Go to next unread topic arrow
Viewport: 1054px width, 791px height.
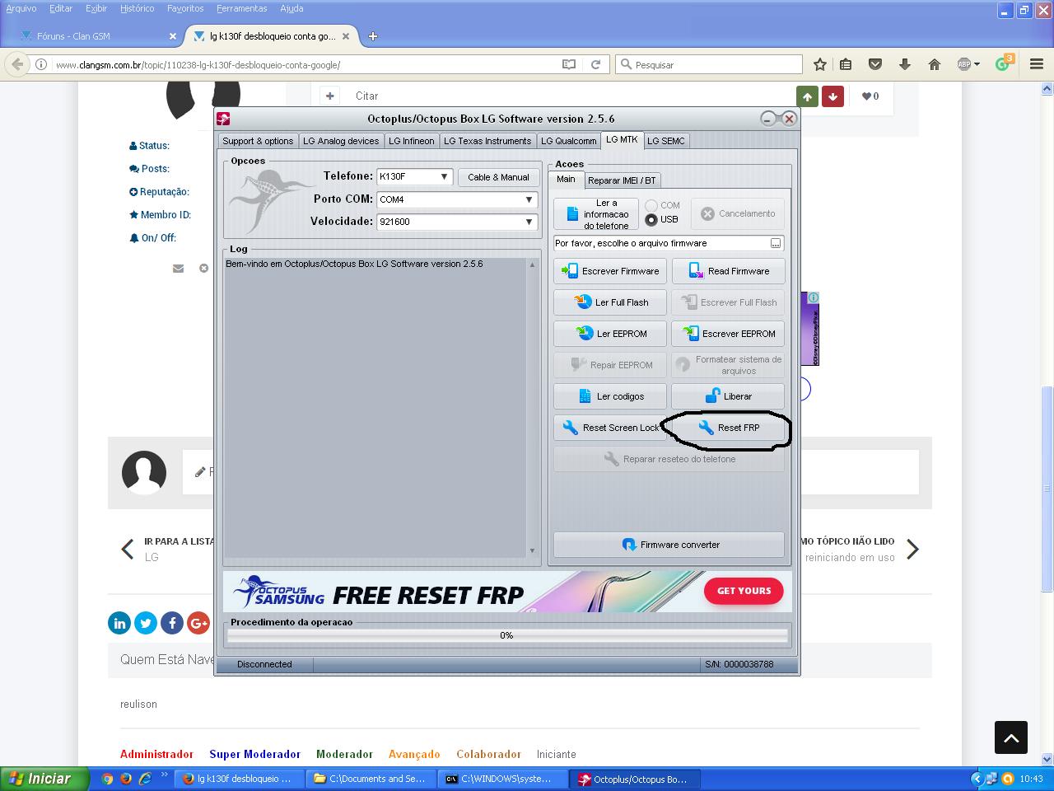click(x=912, y=550)
